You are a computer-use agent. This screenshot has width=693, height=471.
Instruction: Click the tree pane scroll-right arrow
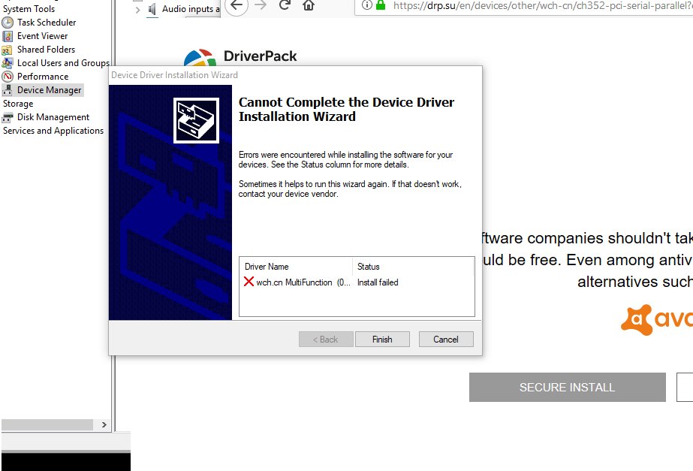104,424
